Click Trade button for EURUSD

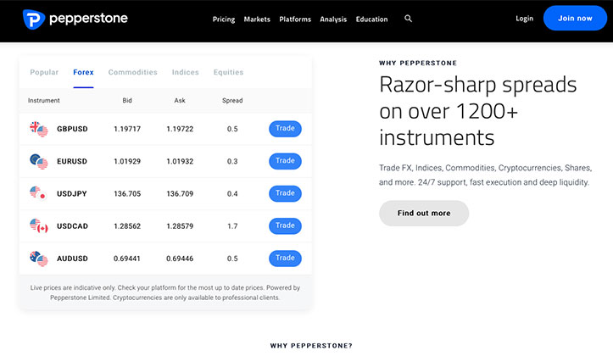pyautogui.click(x=285, y=161)
